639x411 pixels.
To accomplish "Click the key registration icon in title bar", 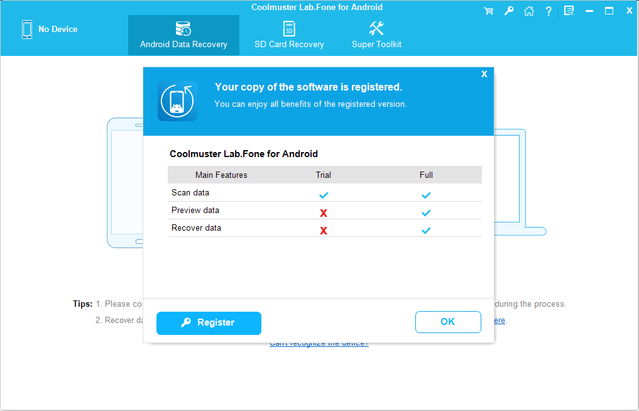I will [x=508, y=11].
